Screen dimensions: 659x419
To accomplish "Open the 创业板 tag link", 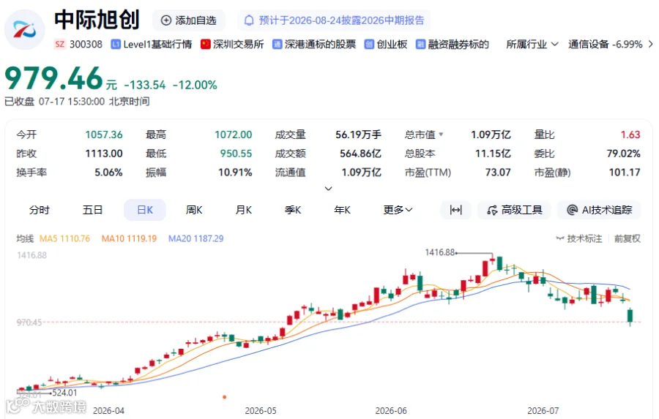I will pyautogui.click(x=386, y=45).
